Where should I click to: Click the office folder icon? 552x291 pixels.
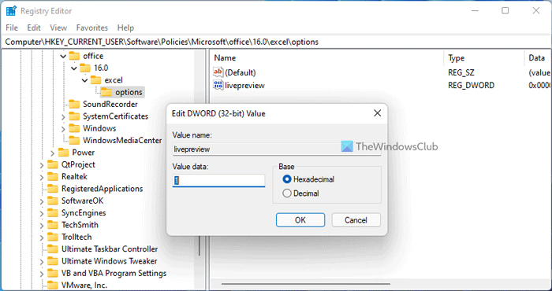point(74,56)
